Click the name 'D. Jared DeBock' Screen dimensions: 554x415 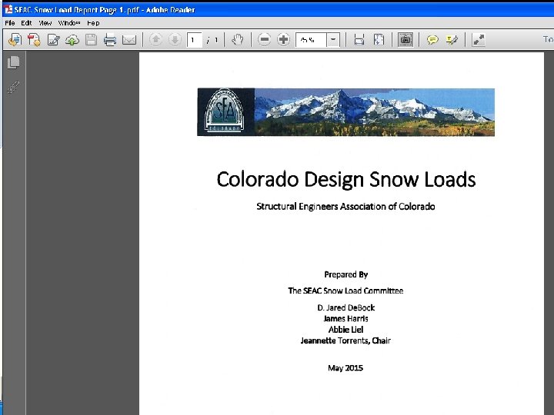pyautogui.click(x=346, y=307)
